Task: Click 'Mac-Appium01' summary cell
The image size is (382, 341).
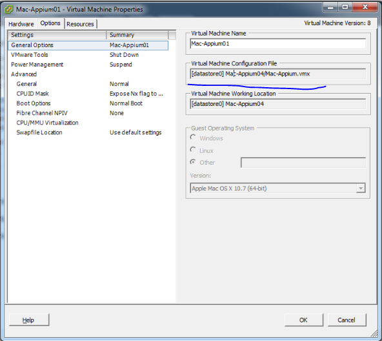Action: pyautogui.click(x=129, y=45)
